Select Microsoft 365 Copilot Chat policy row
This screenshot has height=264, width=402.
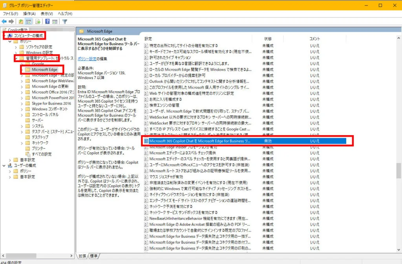click(x=245, y=141)
